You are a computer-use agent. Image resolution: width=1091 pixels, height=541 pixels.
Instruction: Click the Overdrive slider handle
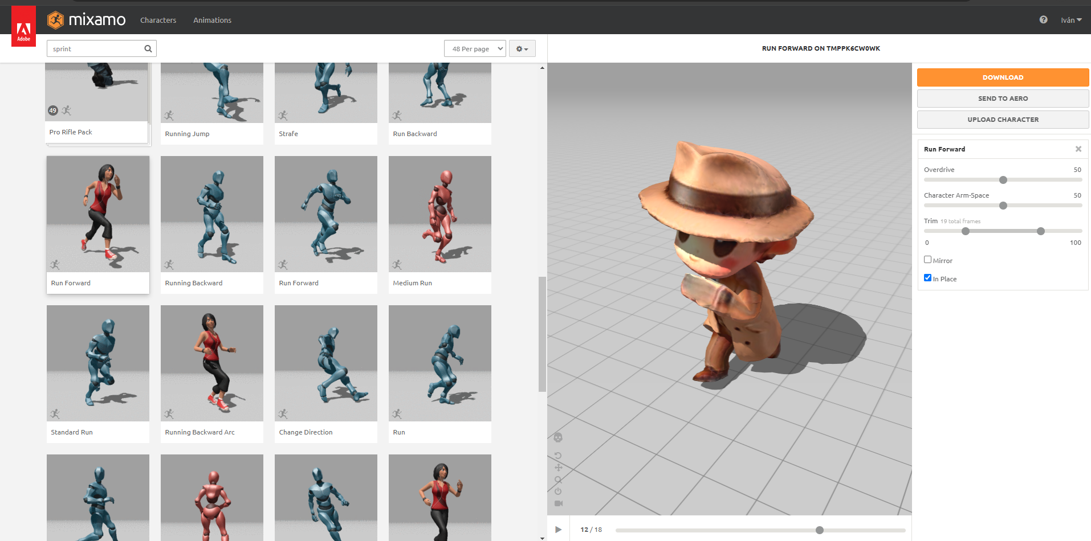pos(1003,180)
